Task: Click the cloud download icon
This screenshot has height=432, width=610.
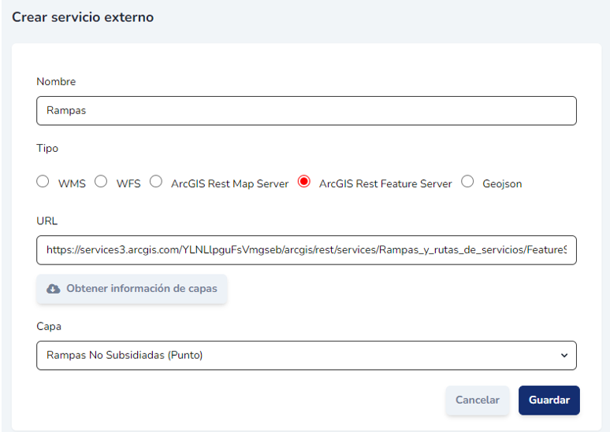Action: point(54,289)
